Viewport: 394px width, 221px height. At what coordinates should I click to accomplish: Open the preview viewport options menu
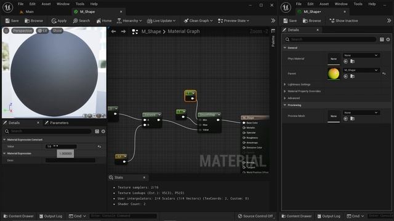pyautogui.click(x=6, y=31)
